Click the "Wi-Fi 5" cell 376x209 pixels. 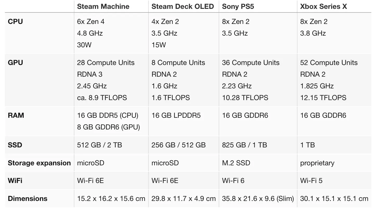(311, 180)
